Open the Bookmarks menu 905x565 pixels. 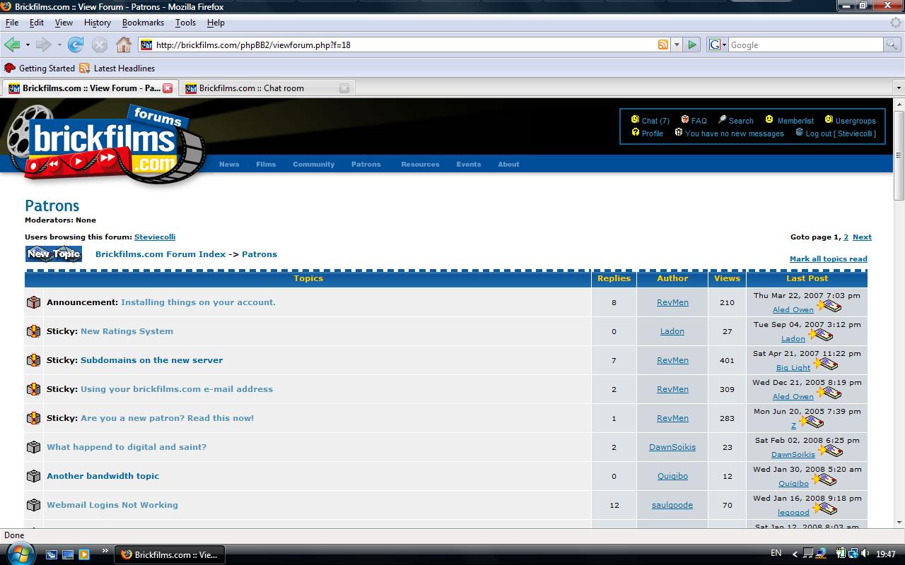coord(143,23)
